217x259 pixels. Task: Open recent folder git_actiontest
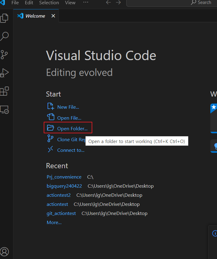(61, 213)
